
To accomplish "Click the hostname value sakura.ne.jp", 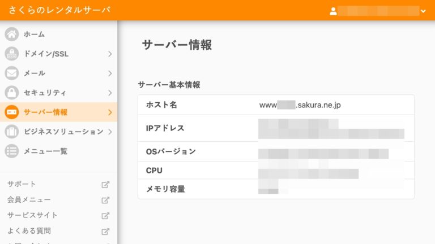I will click(x=300, y=105).
